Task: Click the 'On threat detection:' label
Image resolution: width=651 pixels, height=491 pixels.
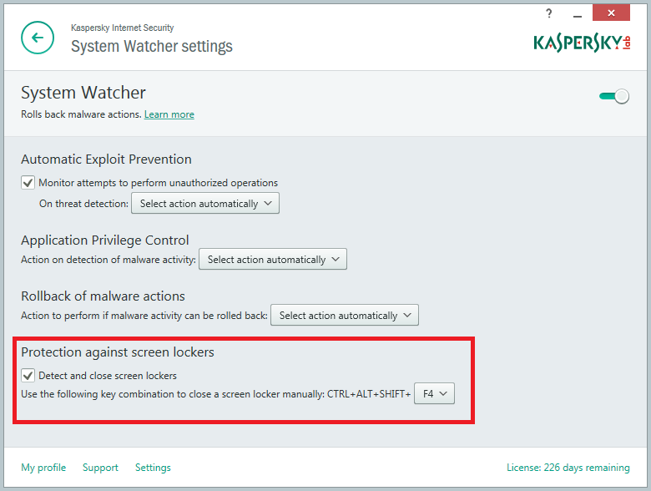Action: coord(83,204)
